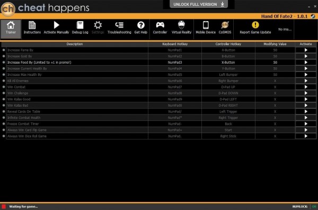Image resolution: width=318 pixels, height=210 pixels.
Task: Minimize the trainer window
Action: click(309, 7)
